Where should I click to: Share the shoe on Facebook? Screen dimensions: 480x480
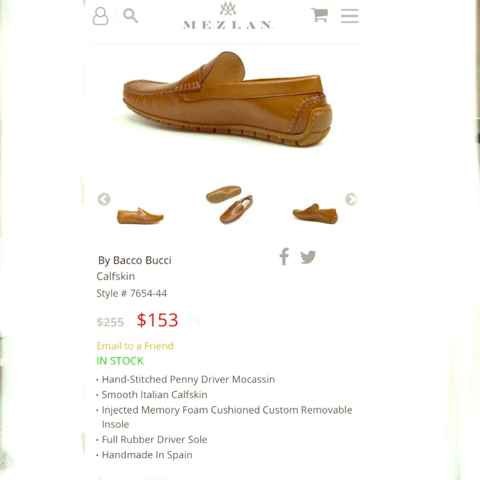284,258
